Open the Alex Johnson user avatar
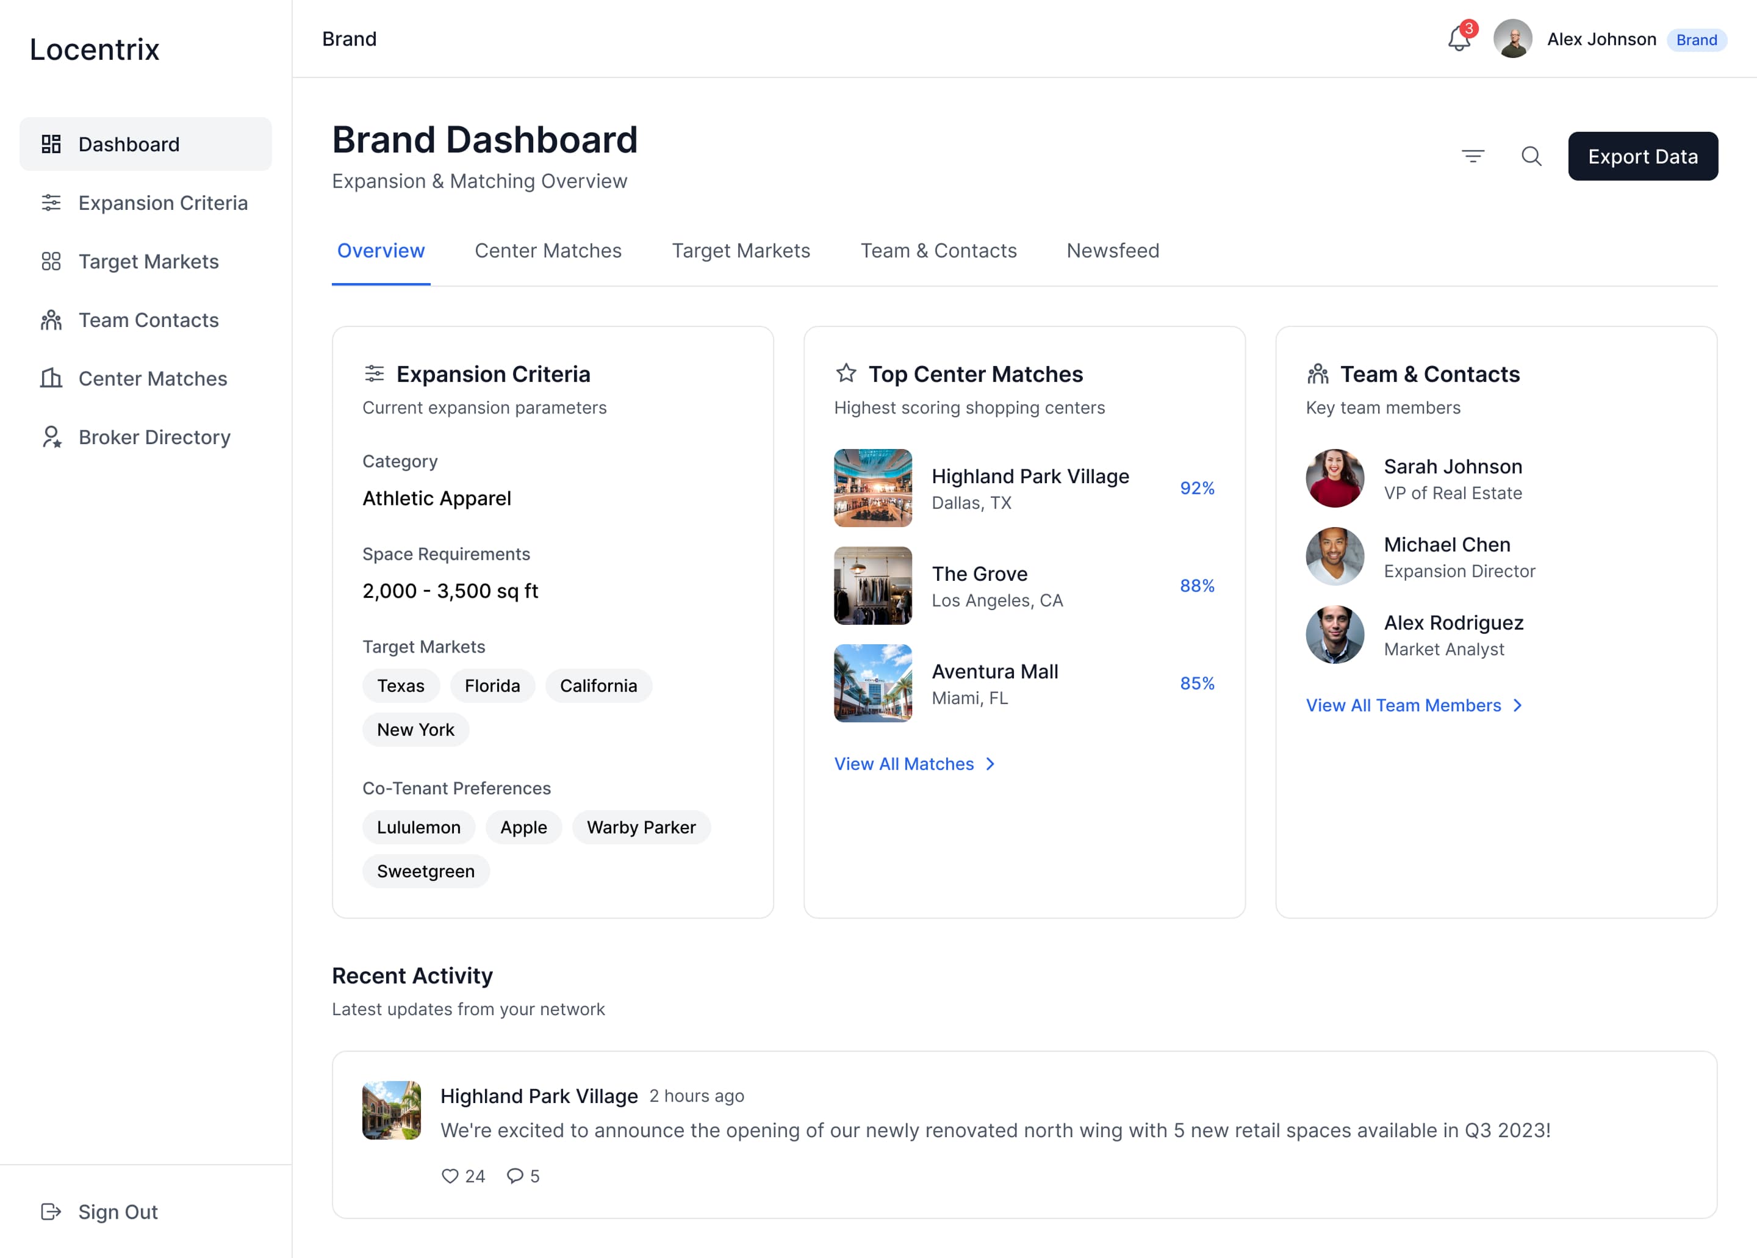This screenshot has height=1258, width=1757. click(1512, 38)
